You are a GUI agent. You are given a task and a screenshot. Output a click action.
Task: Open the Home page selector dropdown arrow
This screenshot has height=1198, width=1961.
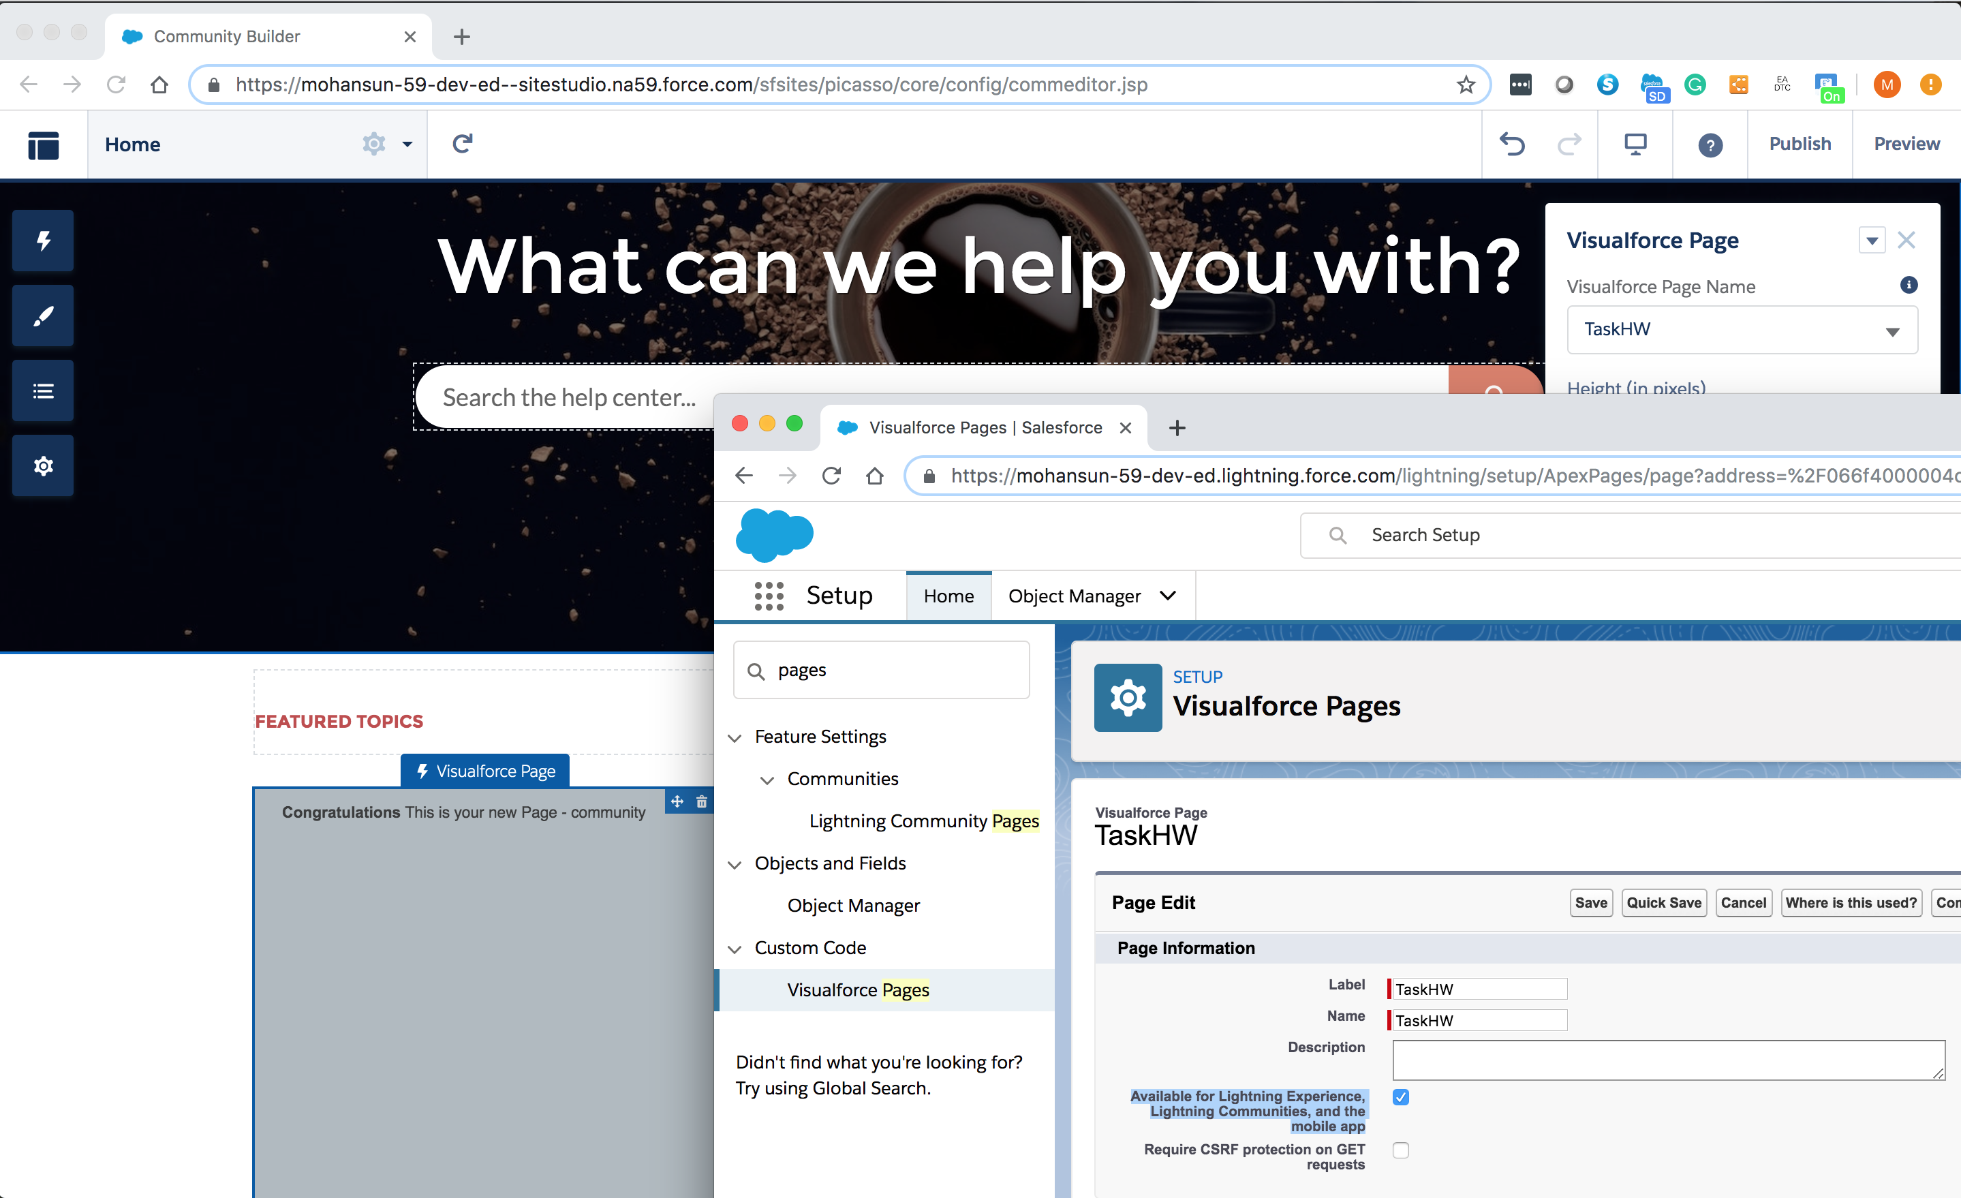coord(407,144)
